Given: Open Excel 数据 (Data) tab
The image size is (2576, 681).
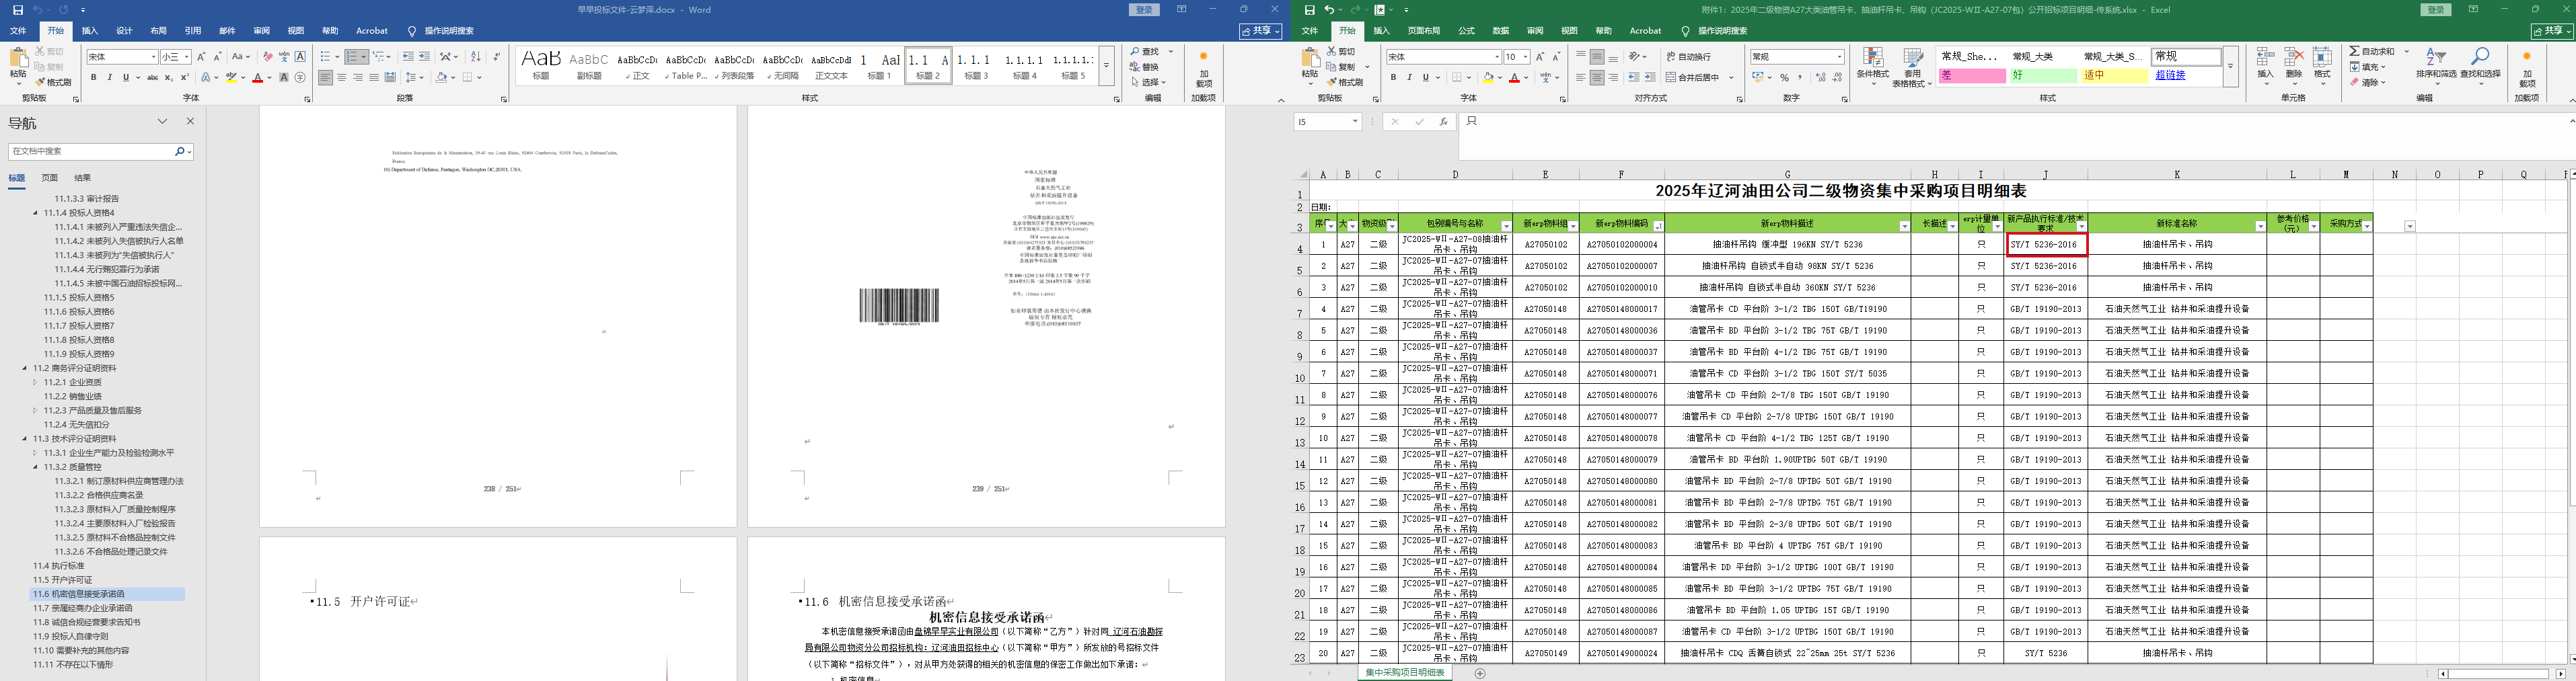Looking at the screenshot, I should 1500,31.
